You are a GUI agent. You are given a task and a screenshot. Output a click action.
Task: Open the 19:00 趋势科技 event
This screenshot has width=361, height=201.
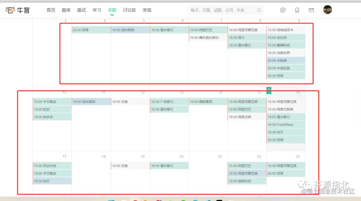247,181
